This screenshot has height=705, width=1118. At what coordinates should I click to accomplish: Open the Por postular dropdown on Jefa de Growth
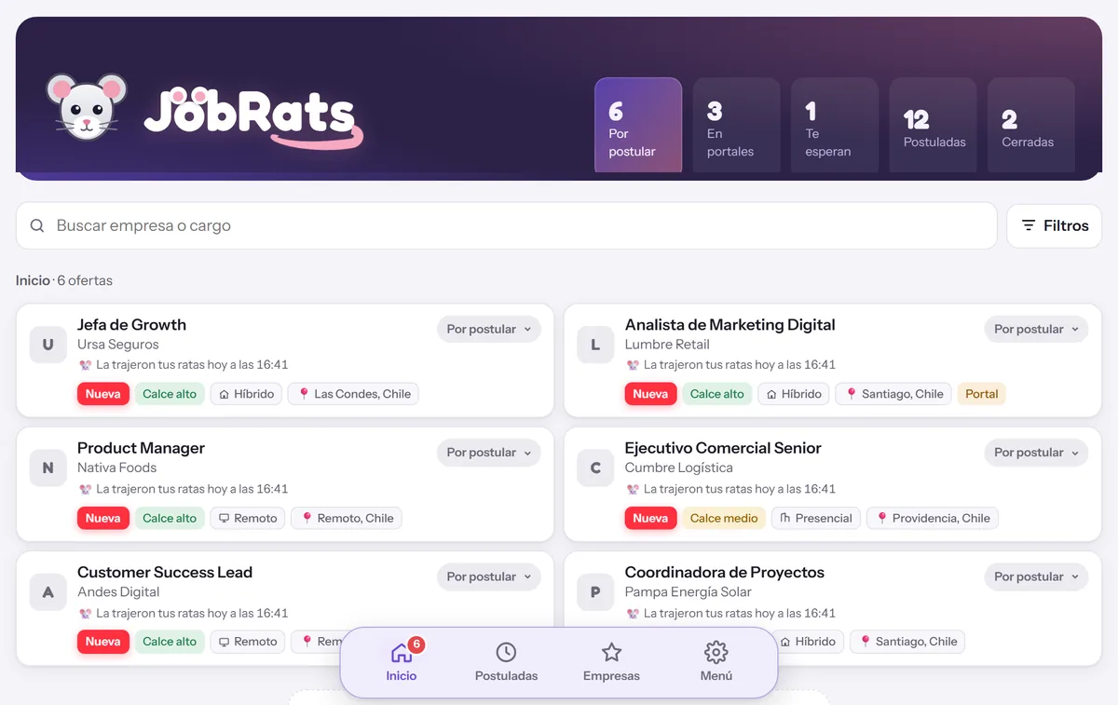pyautogui.click(x=489, y=329)
